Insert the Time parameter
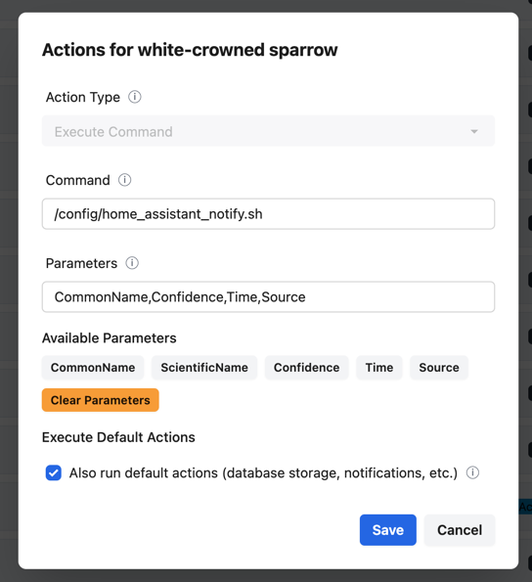 [379, 368]
